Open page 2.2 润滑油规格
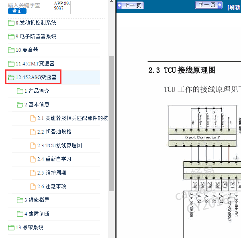 [54, 132]
